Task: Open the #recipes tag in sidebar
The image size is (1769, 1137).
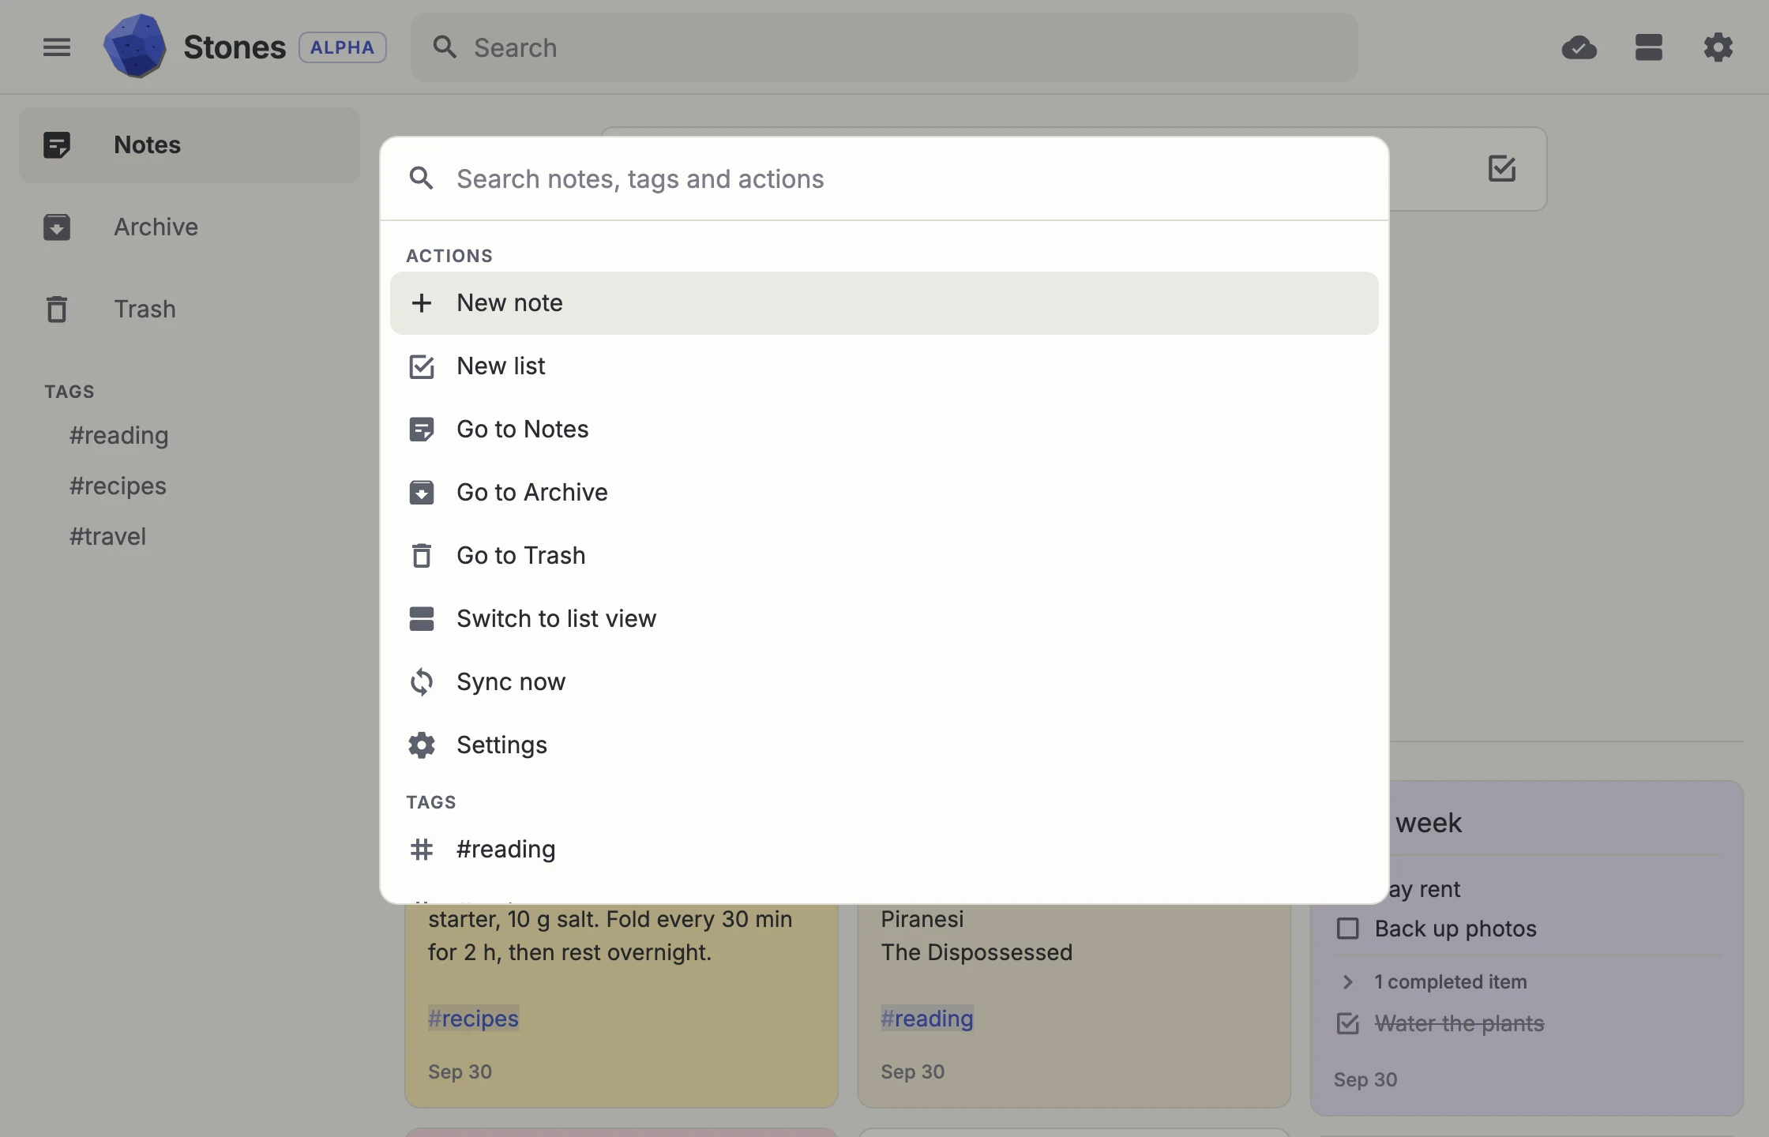Action: [x=118, y=486]
